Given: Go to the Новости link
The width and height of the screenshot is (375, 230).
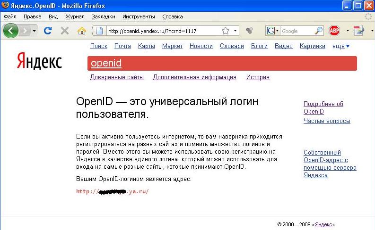Looking at the screenshot, I should [x=201, y=46].
